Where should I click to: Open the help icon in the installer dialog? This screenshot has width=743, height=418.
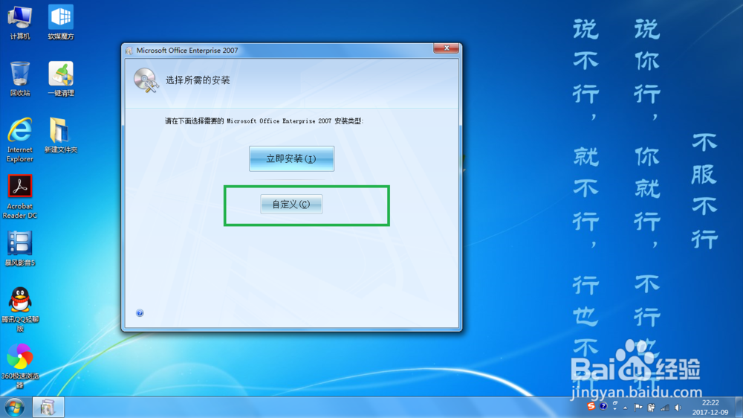tap(140, 312)
